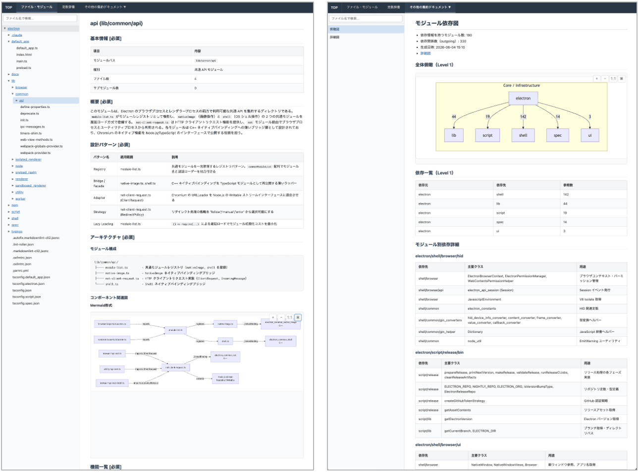Open the shell folder link in file tree
Screen dimensions: 640x473
(x=15, y=218)
